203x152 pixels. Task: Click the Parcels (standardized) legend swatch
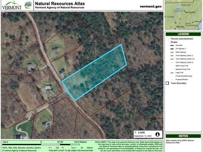click(x=167, y=39)
